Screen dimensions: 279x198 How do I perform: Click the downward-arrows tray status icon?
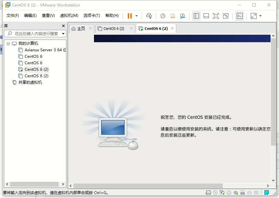click(249, 193)
